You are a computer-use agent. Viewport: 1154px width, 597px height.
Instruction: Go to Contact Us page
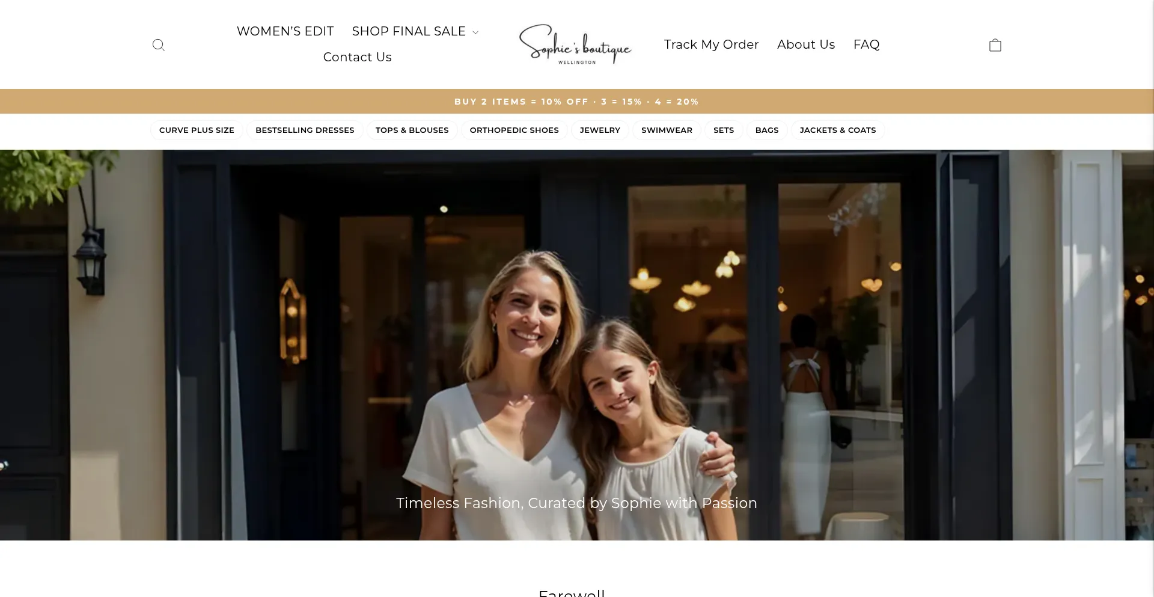(x=357, y=57)
